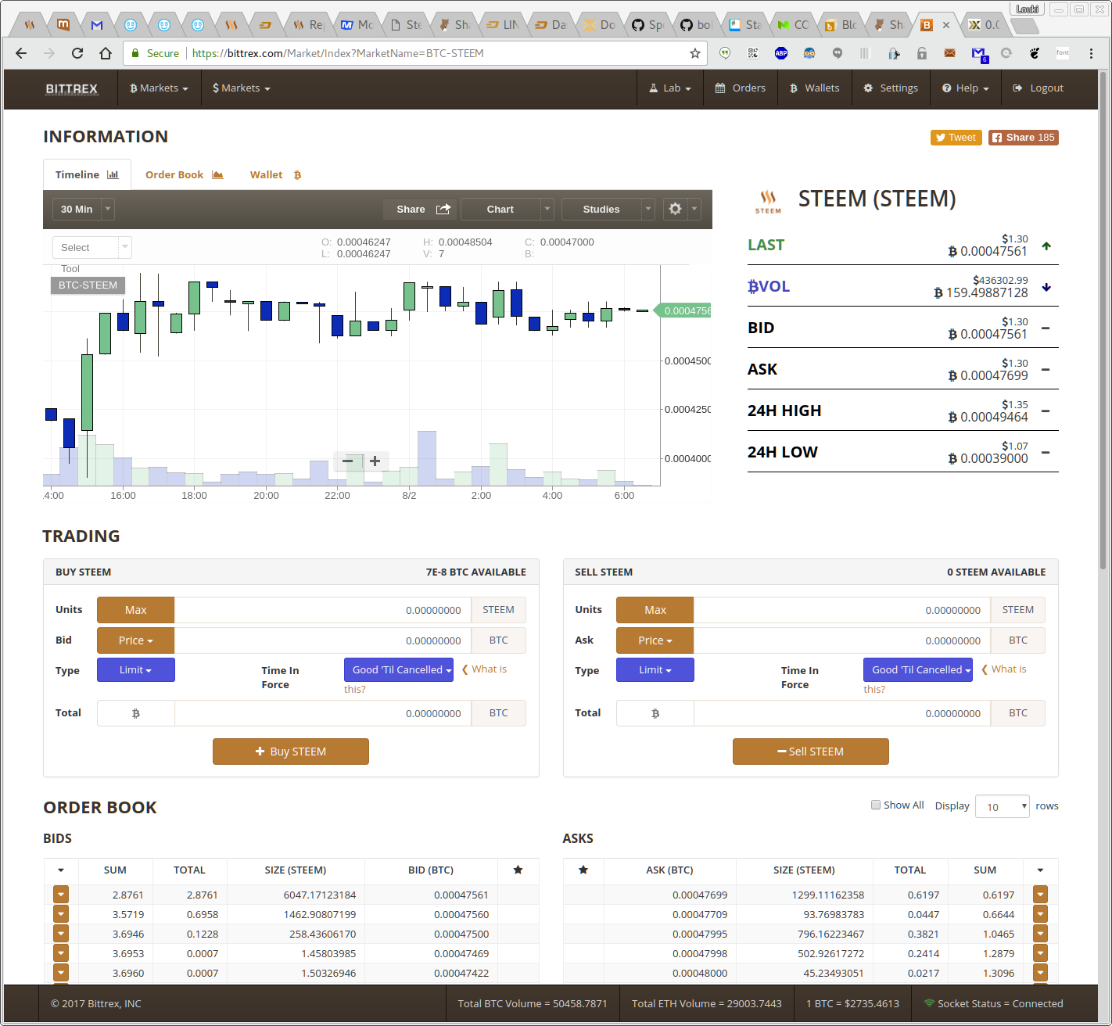Open action menu for ask 0.00047995 row

[1040, 934]
